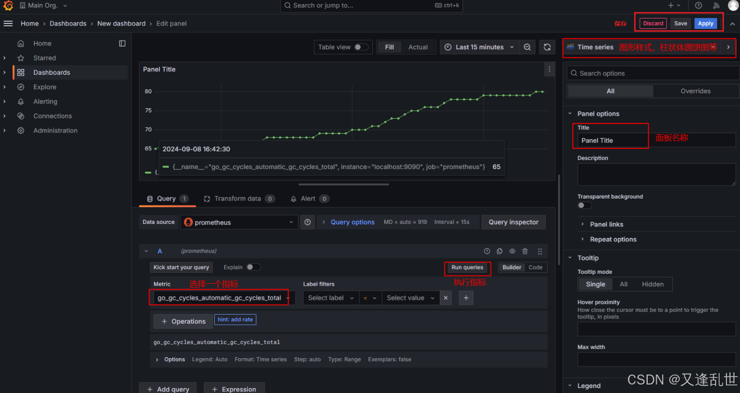Select the All options tab
740x393 pixels.
pyautogui.click(x=610, y=91)
